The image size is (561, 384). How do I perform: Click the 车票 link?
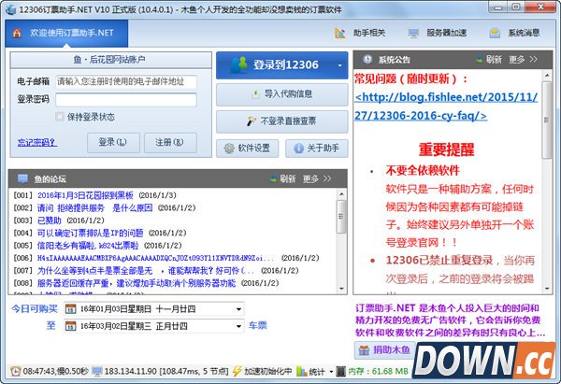(x=258, y=325)
